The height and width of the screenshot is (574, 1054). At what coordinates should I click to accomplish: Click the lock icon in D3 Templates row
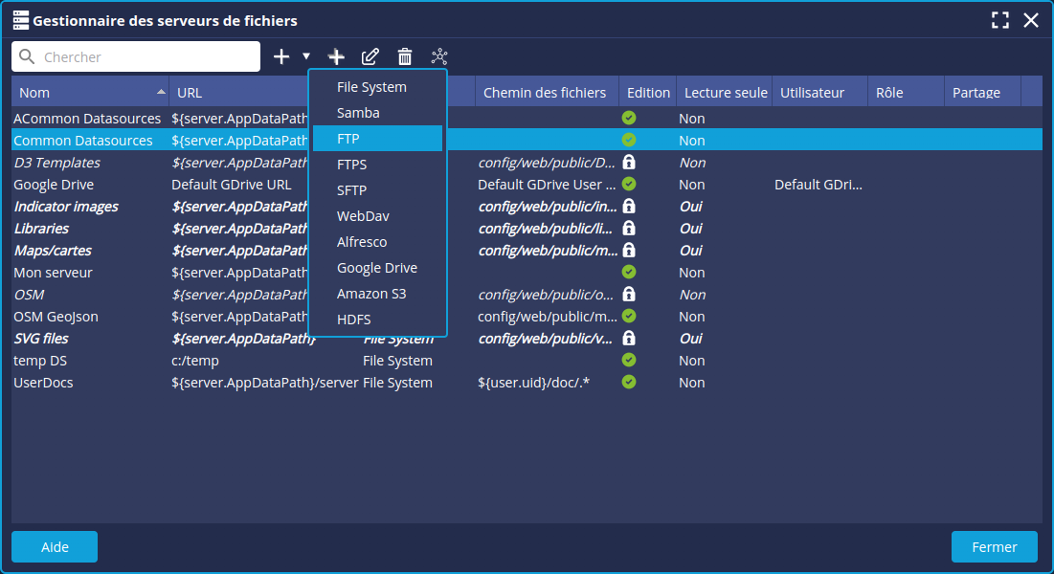(629, 163)
